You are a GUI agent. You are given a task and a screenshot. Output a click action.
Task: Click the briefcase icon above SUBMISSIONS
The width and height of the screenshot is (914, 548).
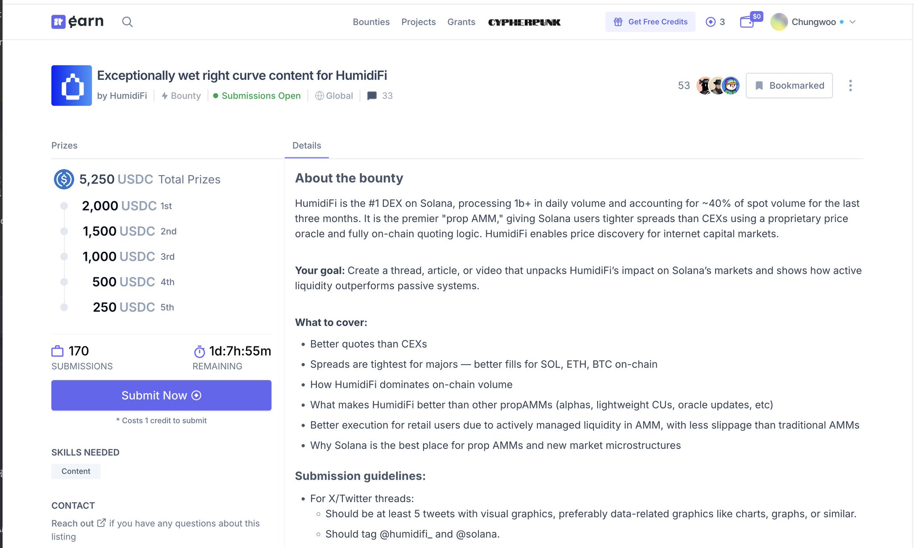58,351
